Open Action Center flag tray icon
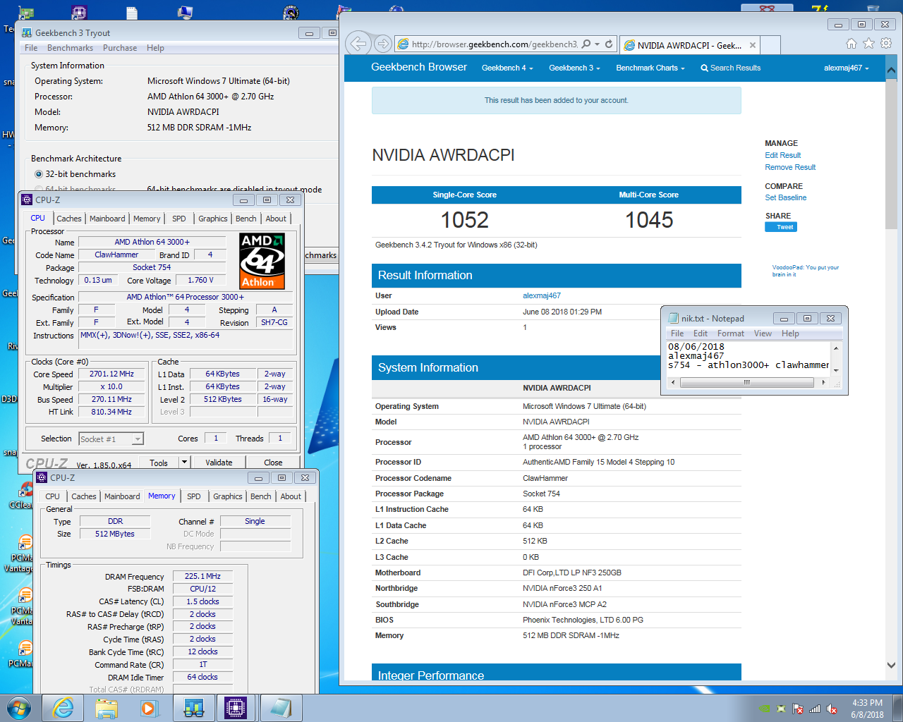The image size is (903, 722). tap(798, 709)
